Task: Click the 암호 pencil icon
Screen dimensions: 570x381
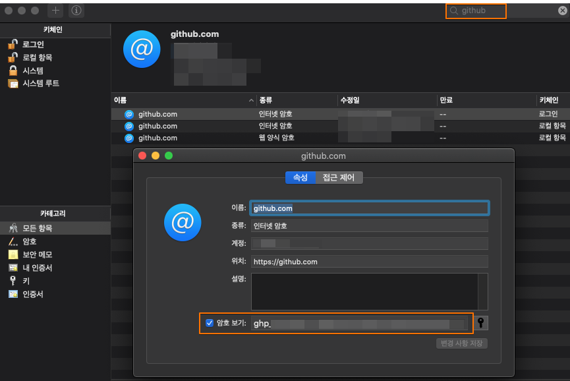Action: [13, 241]
